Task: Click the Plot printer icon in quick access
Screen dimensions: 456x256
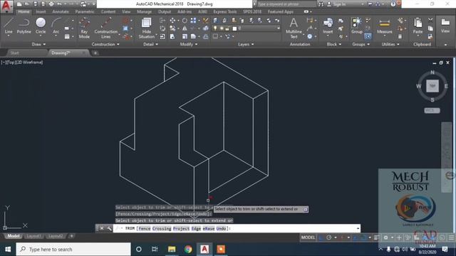Action: [51, 4]
